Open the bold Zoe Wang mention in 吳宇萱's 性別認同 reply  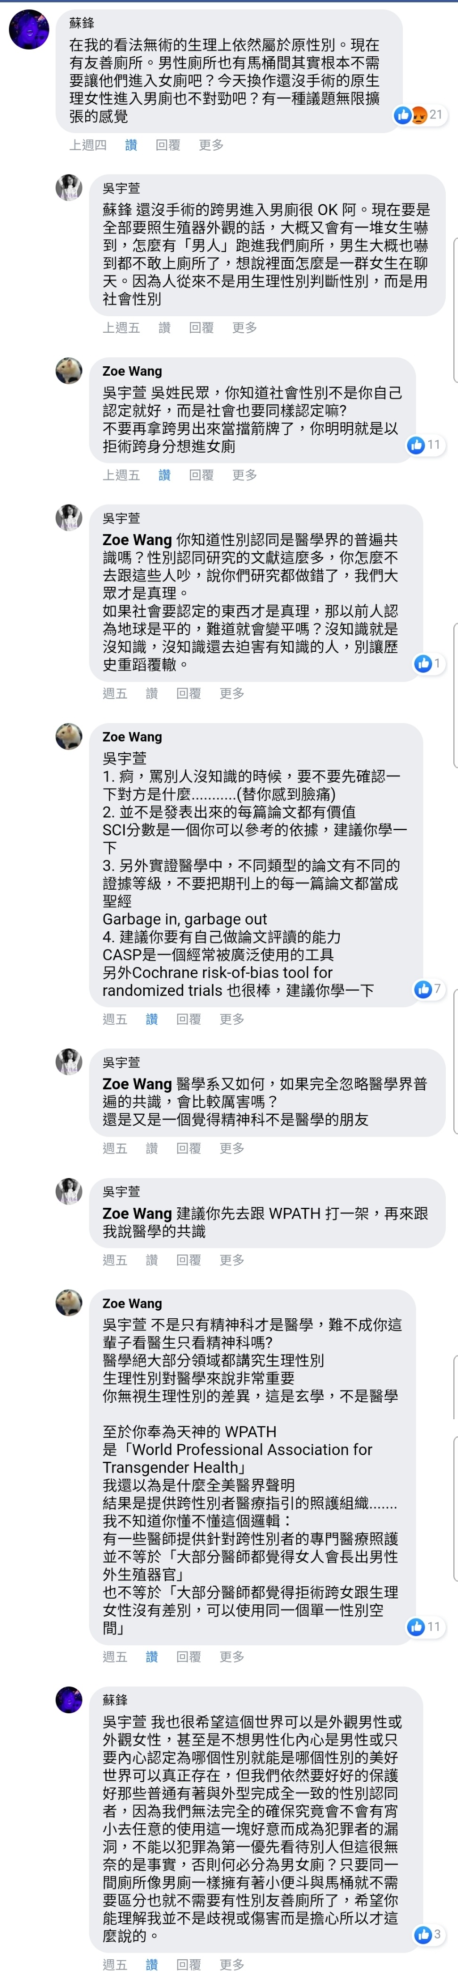pyautogui.click(x=137, y=540)
